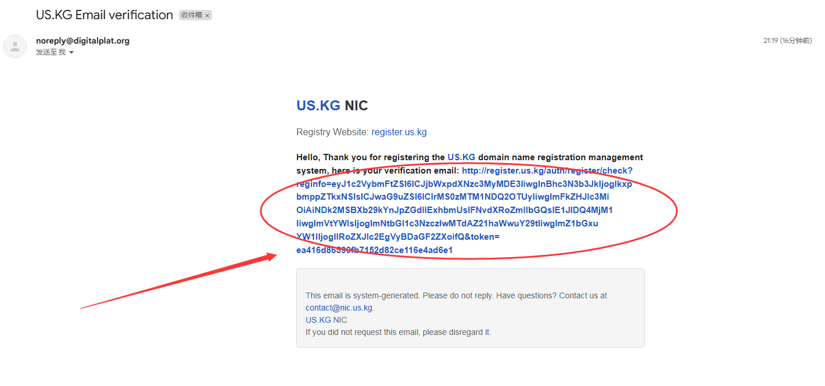Open the blue US.KG heading link
Screen dimensions: 825x386
pos(318,106)
